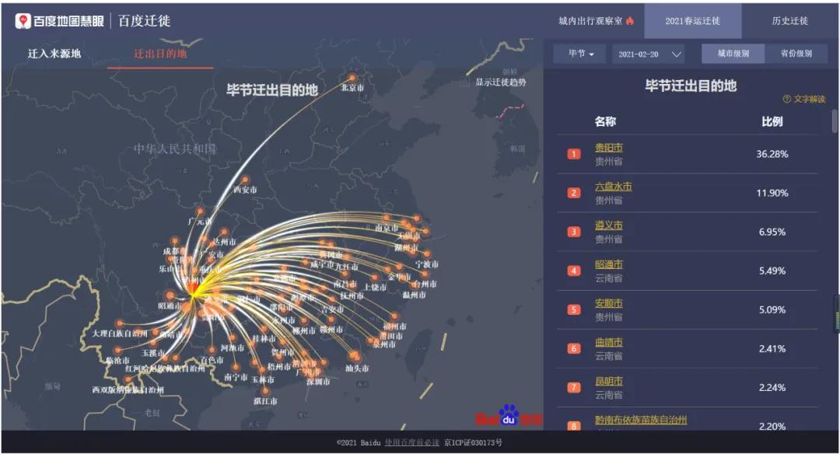
Task: Click the destination list scrollbar thumb
Action: coord(834,121)
